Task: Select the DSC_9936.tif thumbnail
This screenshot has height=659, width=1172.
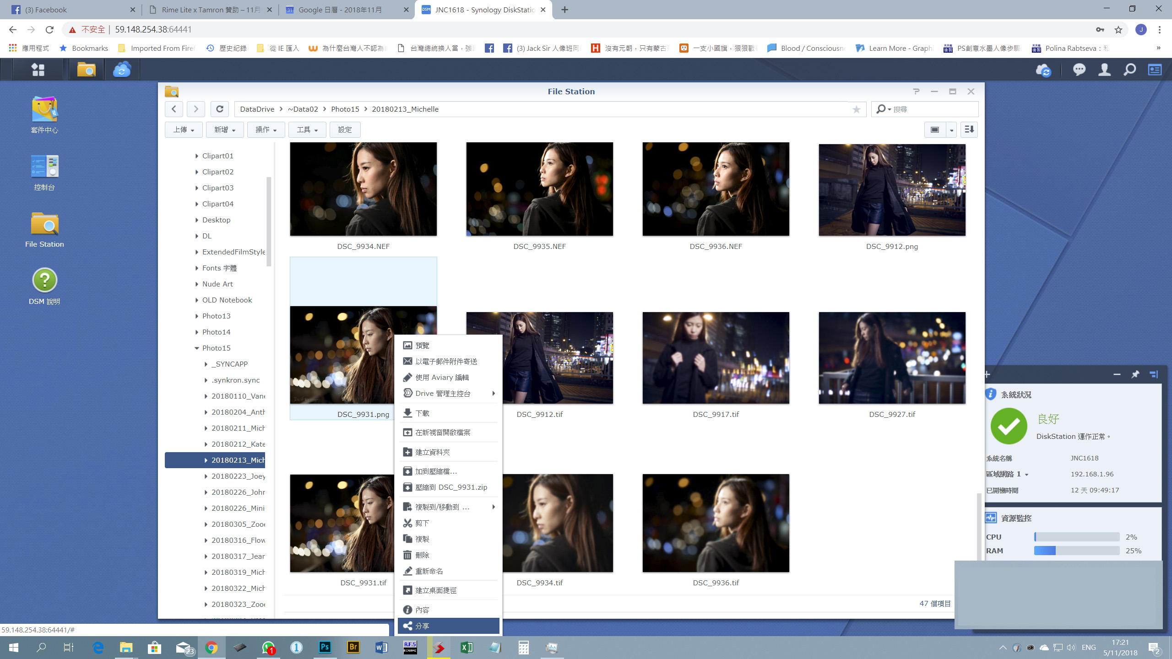Action: click(x=716, y=523)
